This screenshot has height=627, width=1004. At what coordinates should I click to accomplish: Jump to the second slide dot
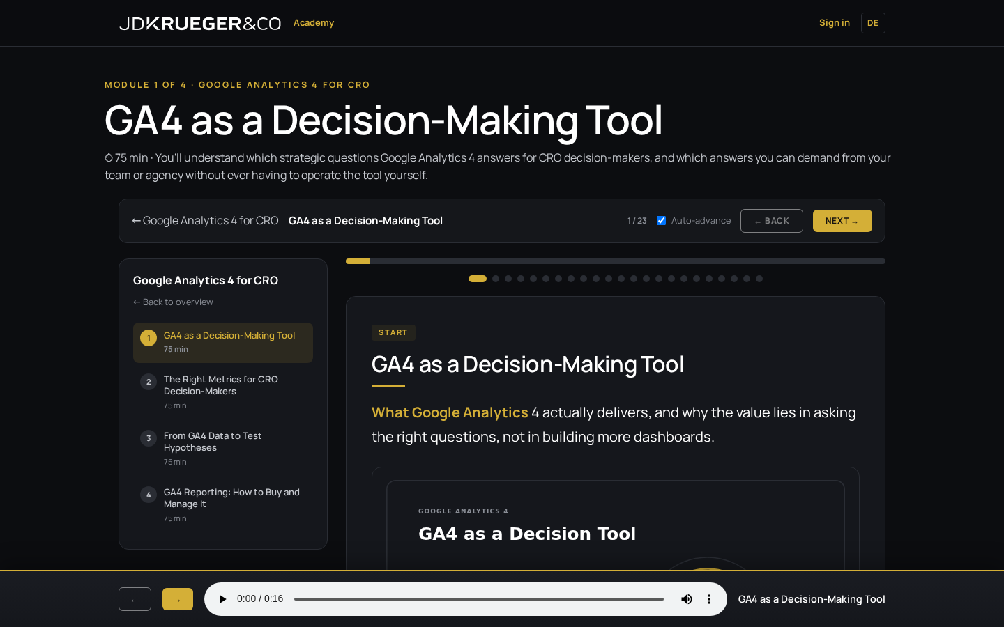click(x=496, y=279)
